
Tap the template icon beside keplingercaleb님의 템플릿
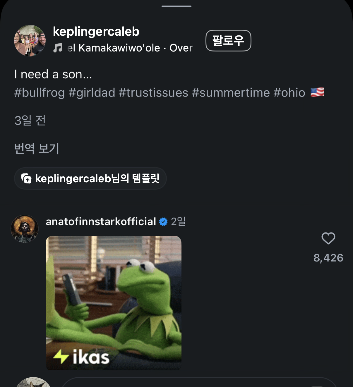pos(26,178)
